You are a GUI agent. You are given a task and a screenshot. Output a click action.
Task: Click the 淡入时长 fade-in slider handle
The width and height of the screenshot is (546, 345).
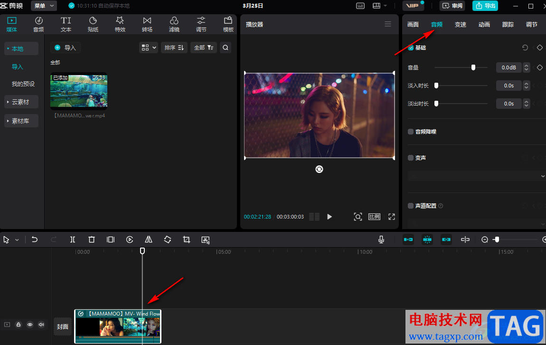[x=436, y=86]
